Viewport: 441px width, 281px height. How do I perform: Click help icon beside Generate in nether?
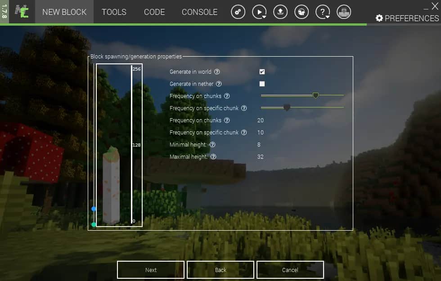(x=219, y=84)
